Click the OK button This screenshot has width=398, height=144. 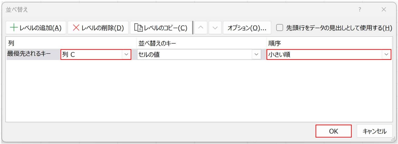pyautogui.click(x=334, y=131)
